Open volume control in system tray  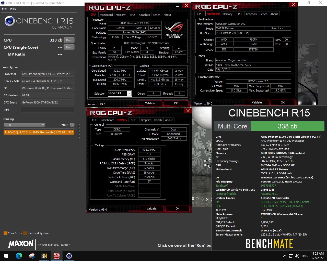coord(297,256)
